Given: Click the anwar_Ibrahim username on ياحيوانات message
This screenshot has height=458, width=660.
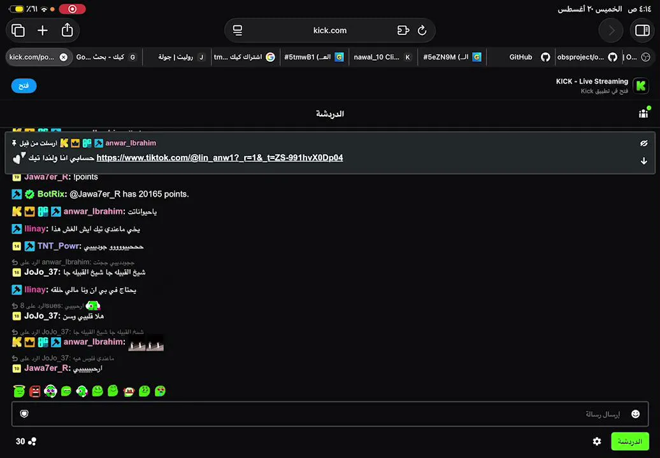Looking at the screenshot, I should tap(94, 211).
